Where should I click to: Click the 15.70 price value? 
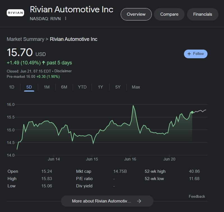tap(20, 52)
